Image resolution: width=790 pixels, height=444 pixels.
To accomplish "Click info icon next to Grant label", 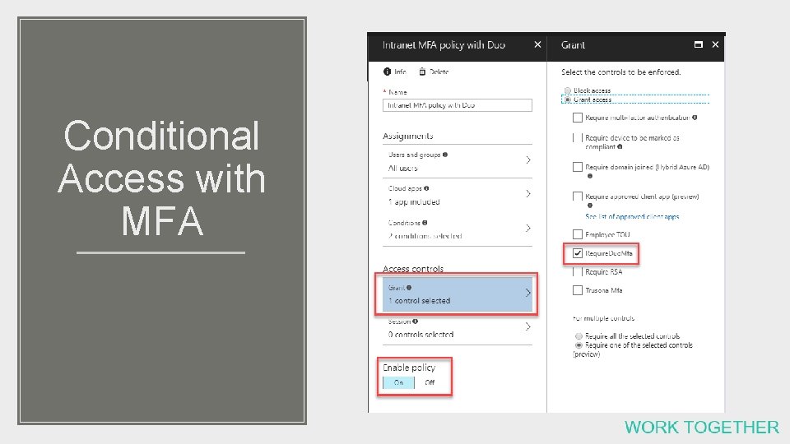I will [x=409, y=288].
